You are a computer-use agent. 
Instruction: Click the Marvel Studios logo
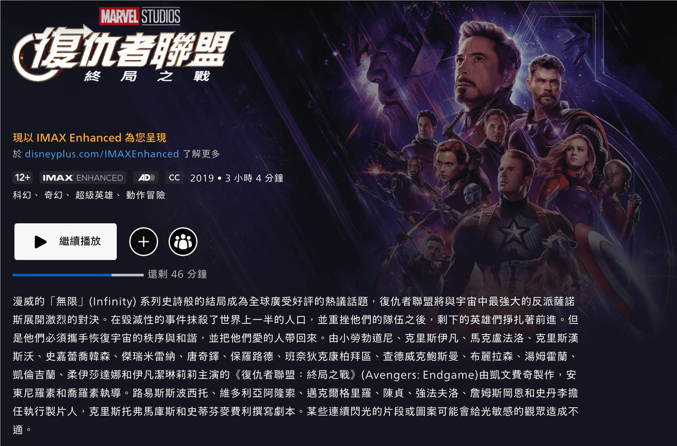click(140, 16)
